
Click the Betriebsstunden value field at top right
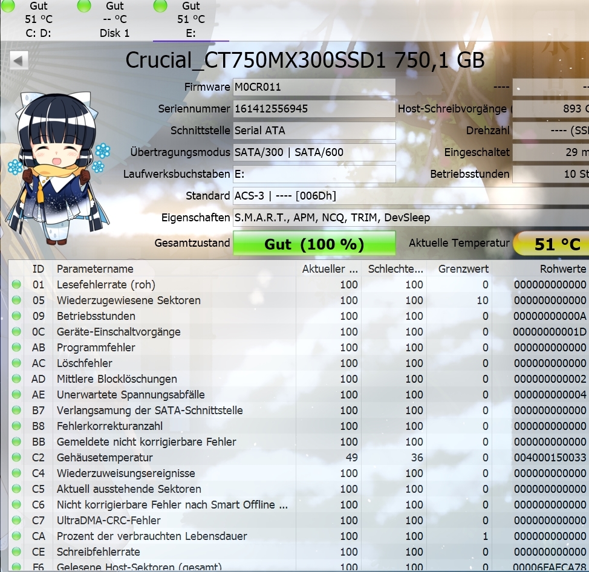551,174
